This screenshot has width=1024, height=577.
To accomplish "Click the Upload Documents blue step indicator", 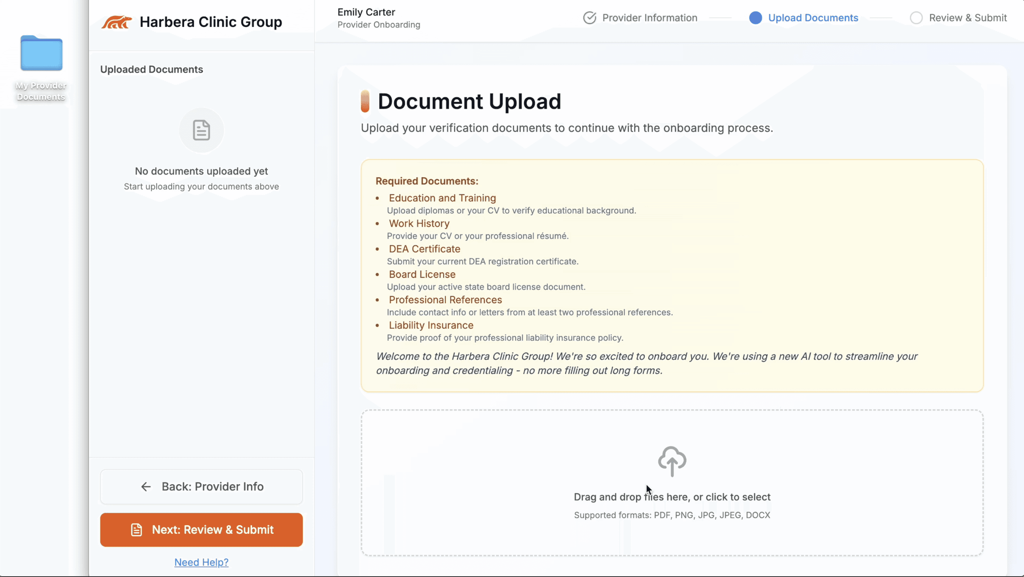I will click(755, 18).
